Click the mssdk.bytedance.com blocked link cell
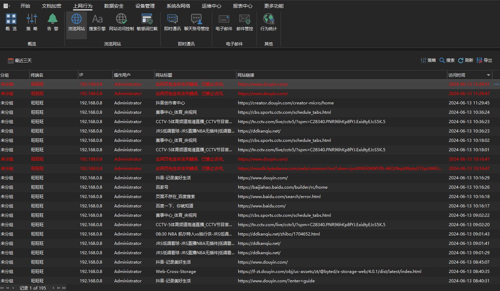This screenshot has height=291, width=500. 340,169
